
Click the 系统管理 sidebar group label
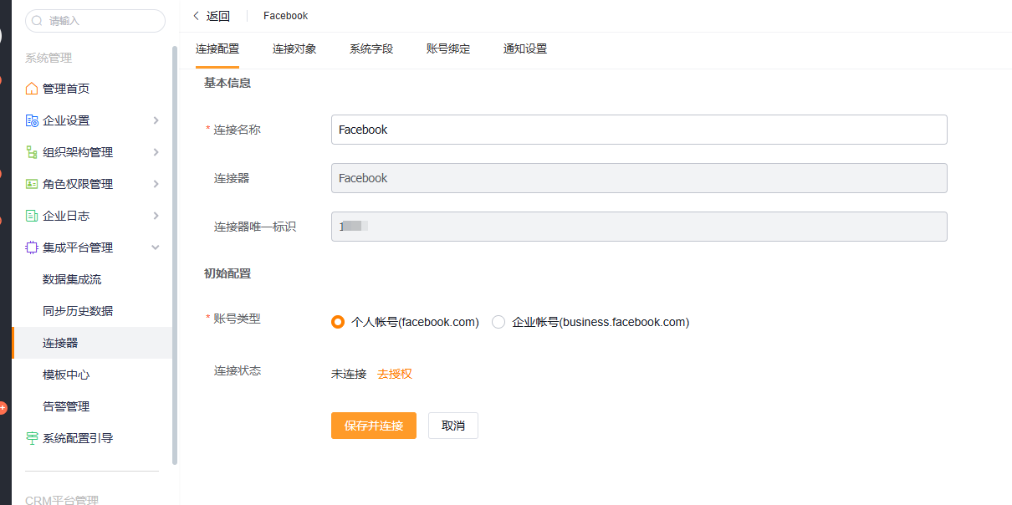[x=49, y=58]
